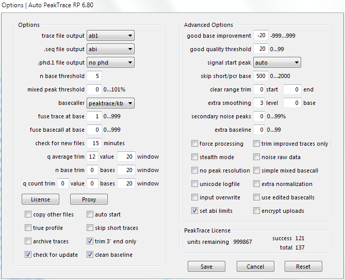The height and width of the screenshot is (280, 345).
Task: Uncheck check for update
Action: (x=28, y=255)
